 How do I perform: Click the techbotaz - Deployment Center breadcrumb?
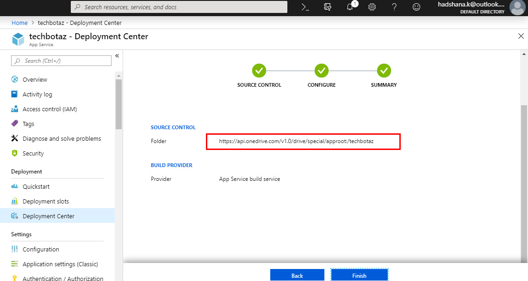pyautogui.click(x=80, y=23)
